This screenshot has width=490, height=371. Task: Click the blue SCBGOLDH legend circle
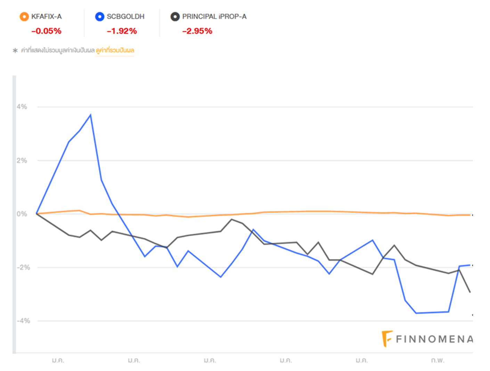(99, 17)
